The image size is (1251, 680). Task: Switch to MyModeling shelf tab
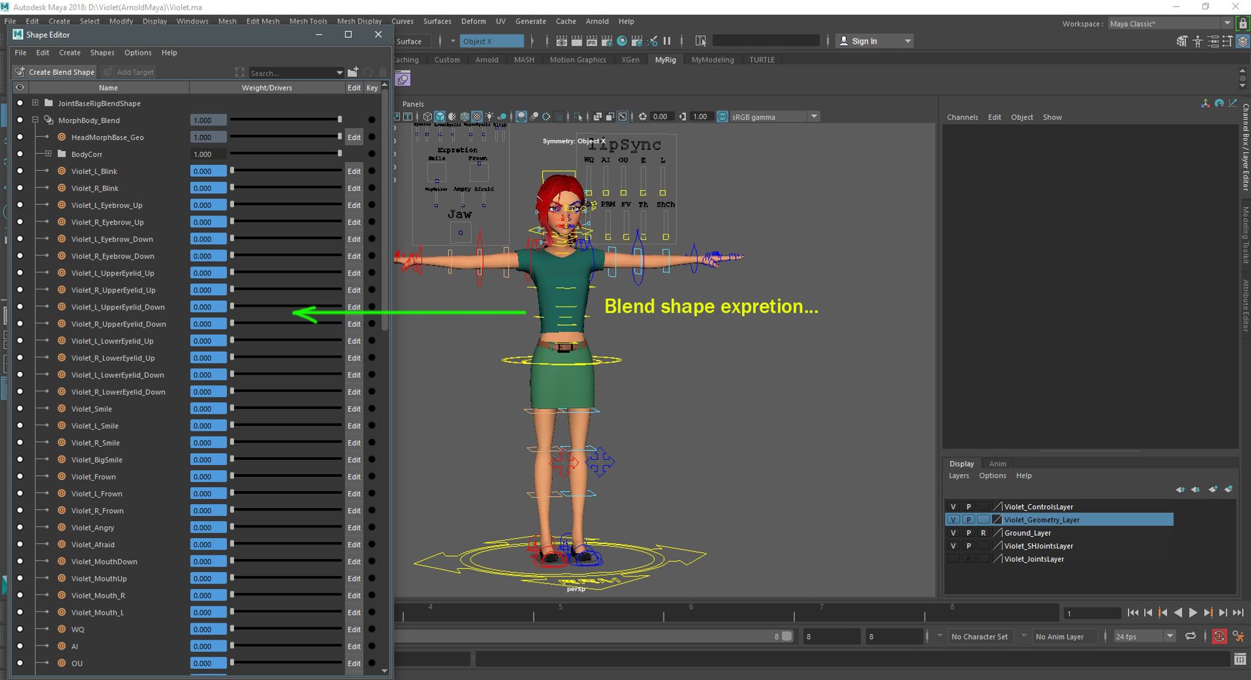click(712, 60)
